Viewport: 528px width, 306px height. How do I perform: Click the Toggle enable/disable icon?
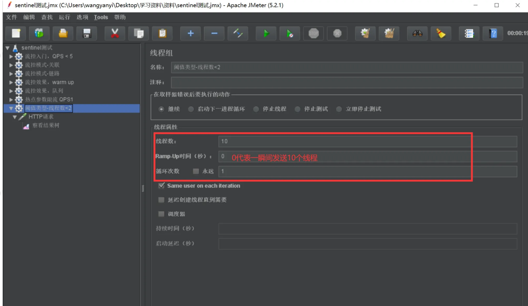point(238,33)
